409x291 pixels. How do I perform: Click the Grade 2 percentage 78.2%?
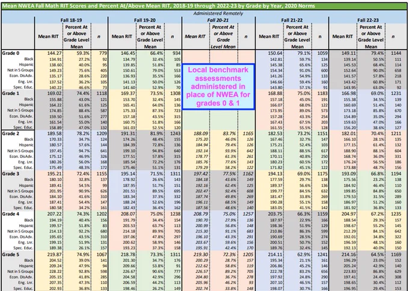[83, 134]
